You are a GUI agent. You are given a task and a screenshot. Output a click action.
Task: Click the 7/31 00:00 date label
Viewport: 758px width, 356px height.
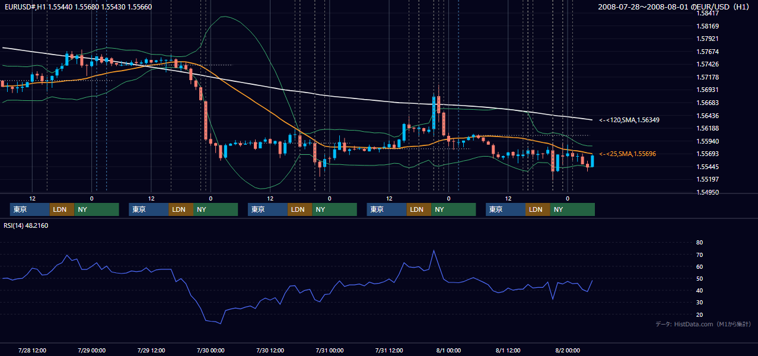coord(330,350)
